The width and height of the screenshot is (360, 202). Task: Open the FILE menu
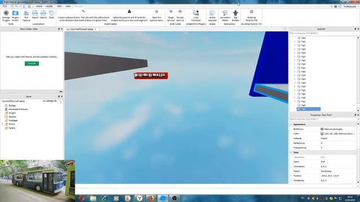tap(4, 6)
